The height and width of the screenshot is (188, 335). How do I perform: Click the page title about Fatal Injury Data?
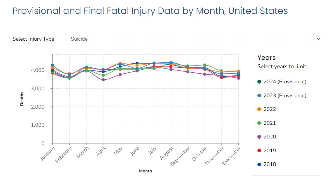[150, 11]
